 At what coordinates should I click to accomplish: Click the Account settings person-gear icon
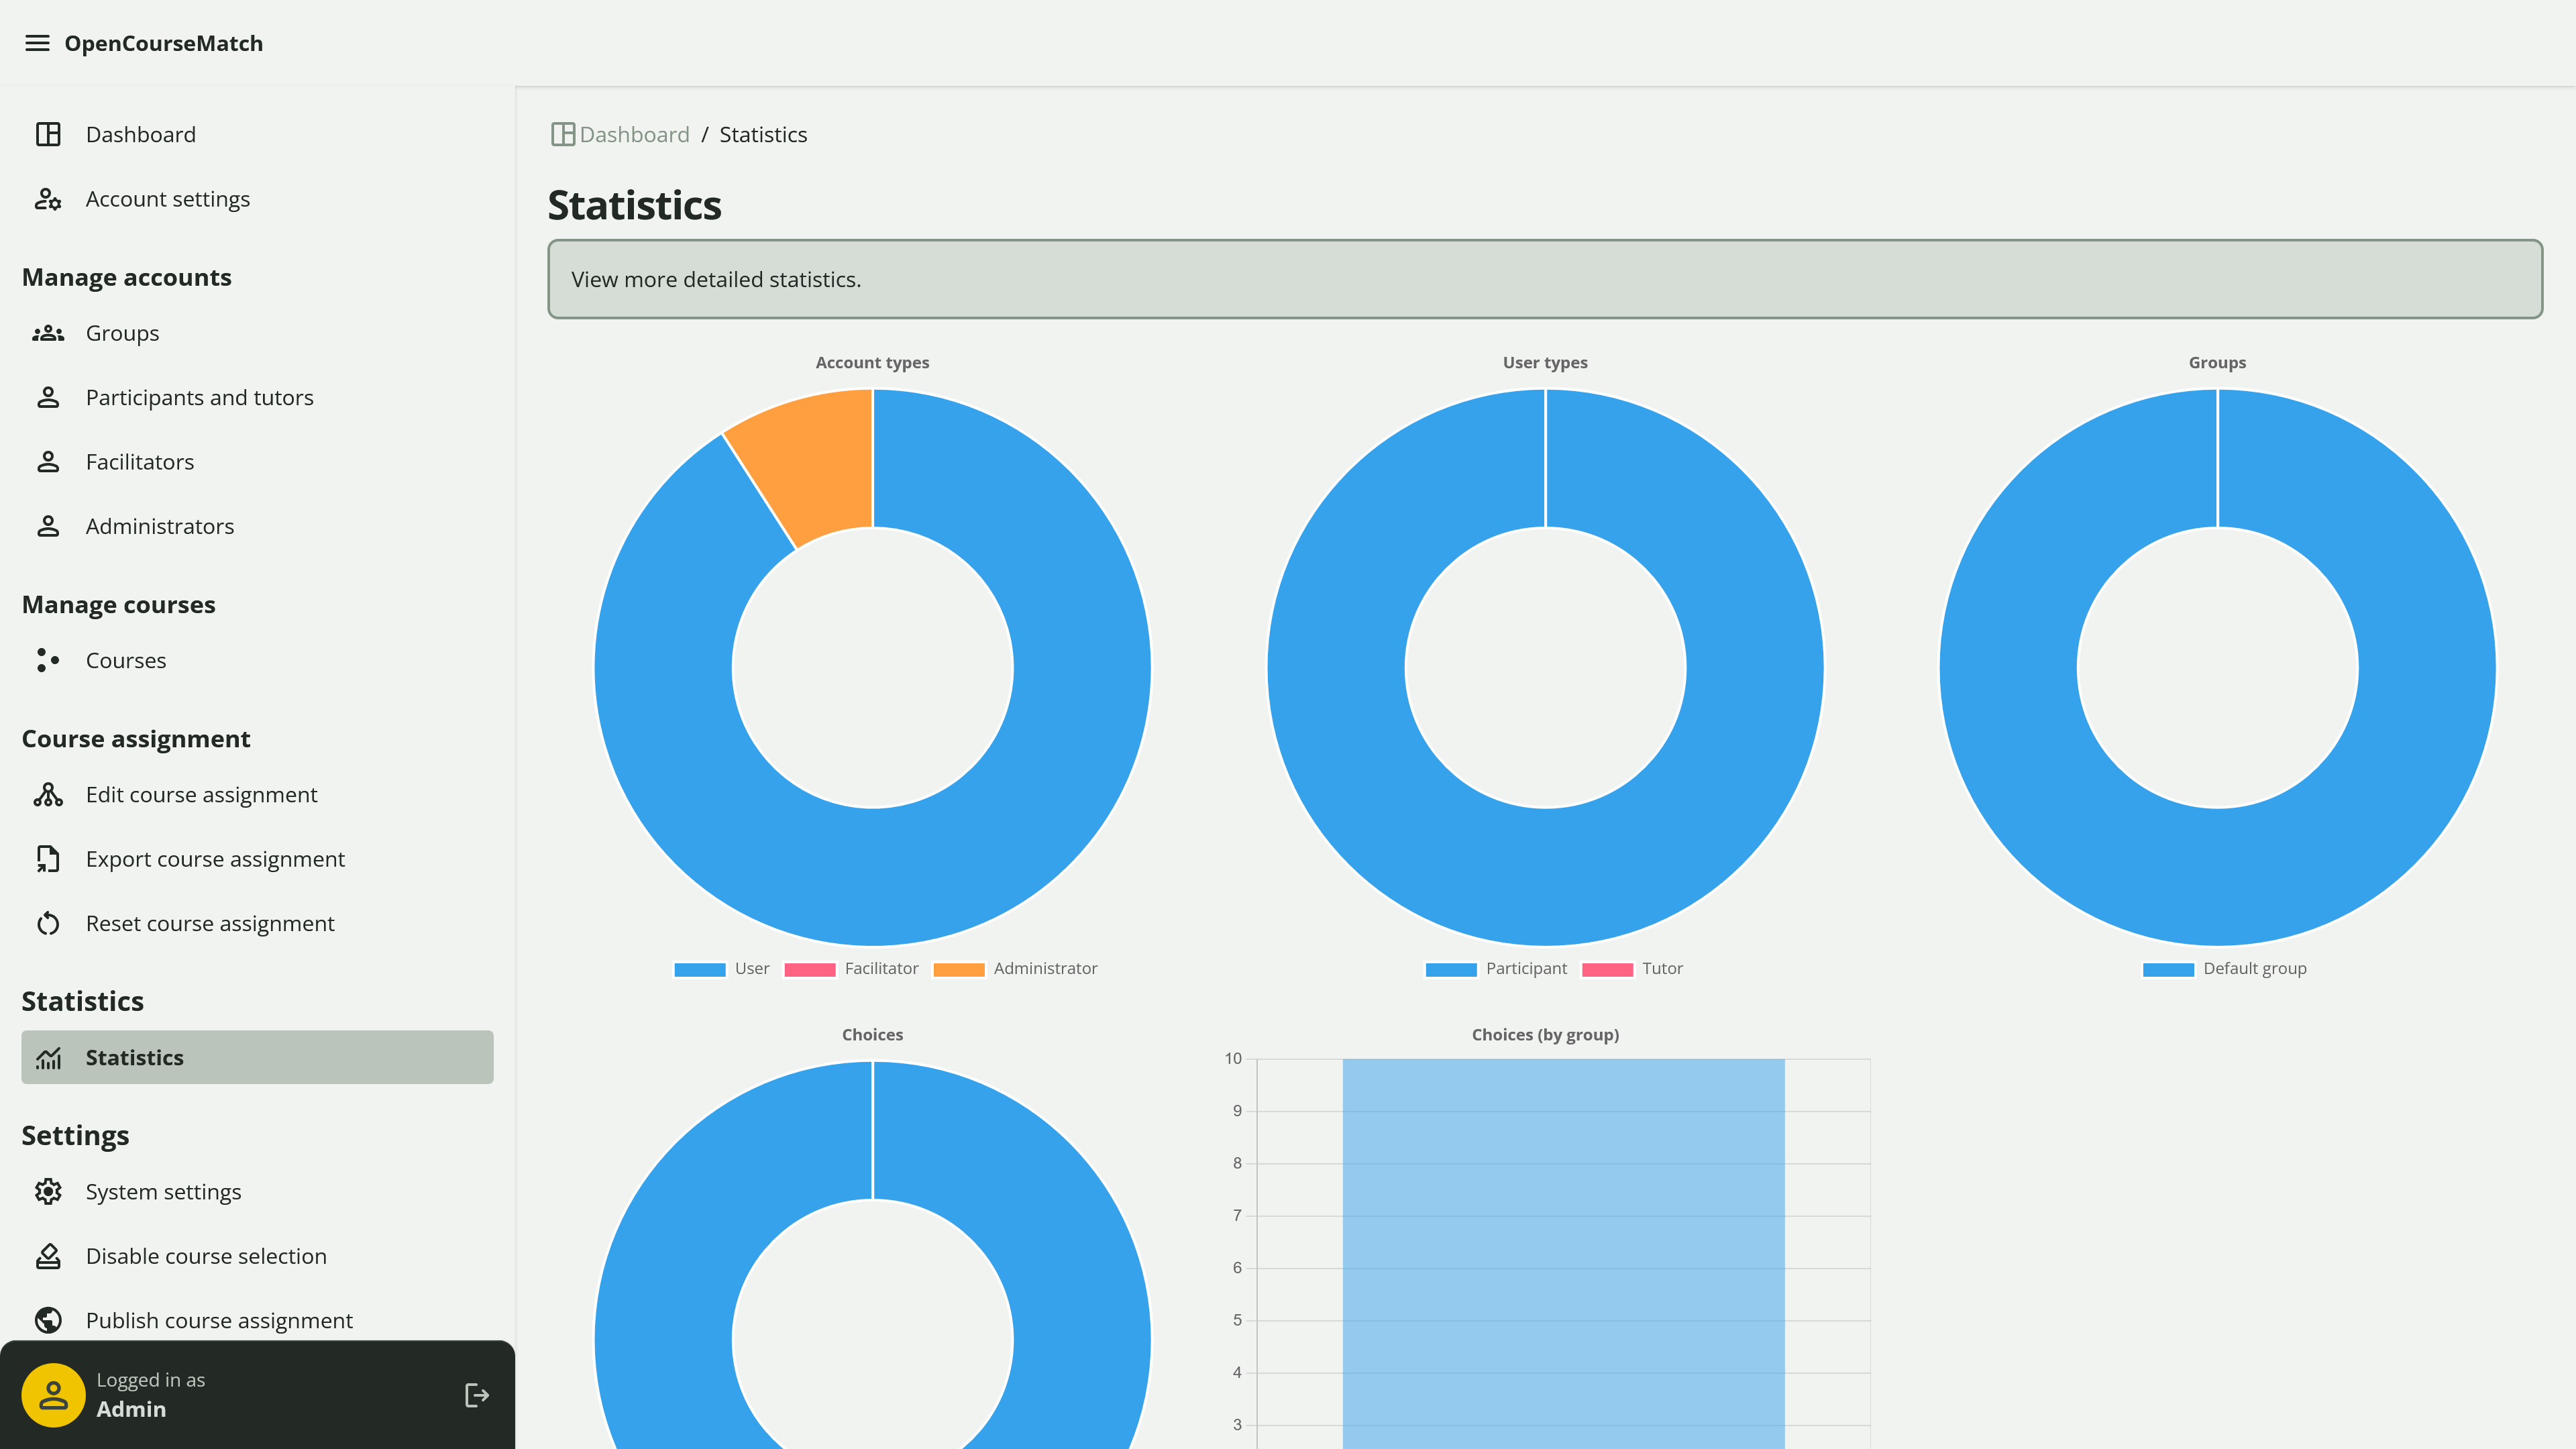tap(48, 199)
